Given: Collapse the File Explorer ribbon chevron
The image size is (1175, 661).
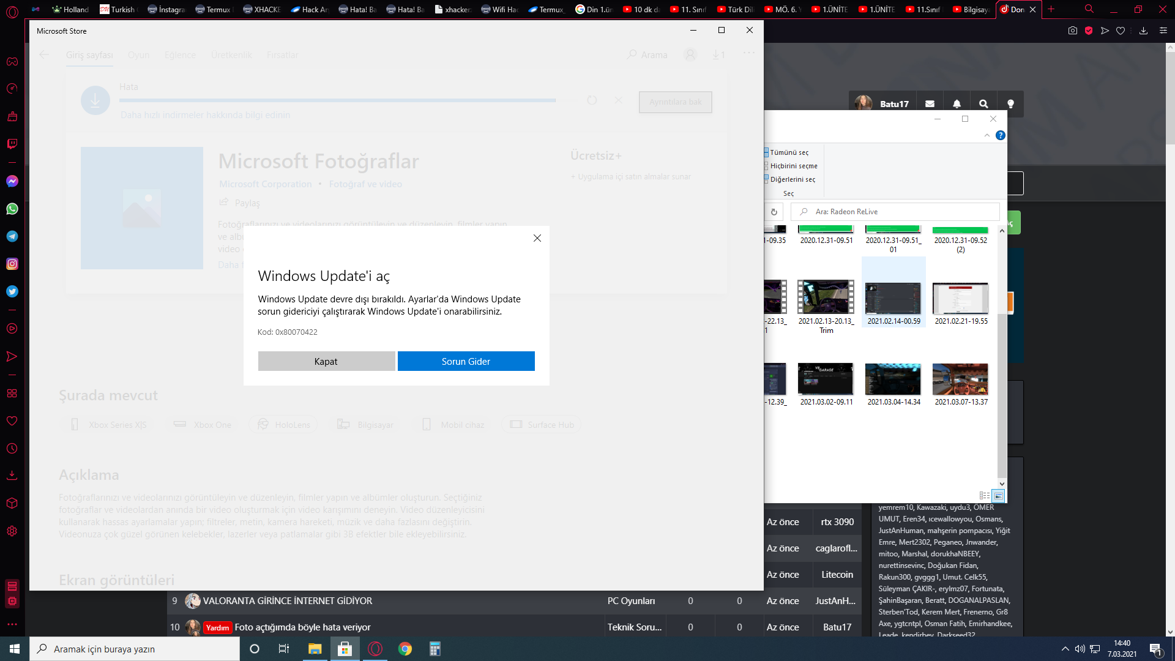Looking at the screenshot, I should tap(987, 135).
